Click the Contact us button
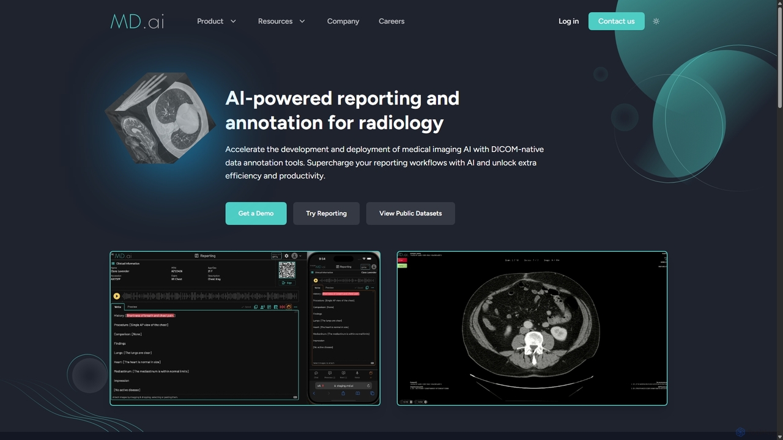Screen dimensions: 783x440 [x=617, y=21]
